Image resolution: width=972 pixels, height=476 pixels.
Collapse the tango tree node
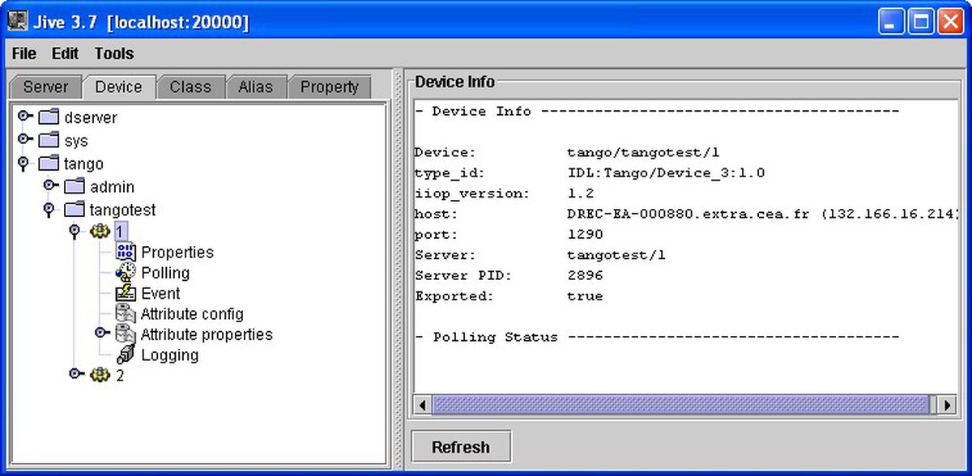(23, 163)
